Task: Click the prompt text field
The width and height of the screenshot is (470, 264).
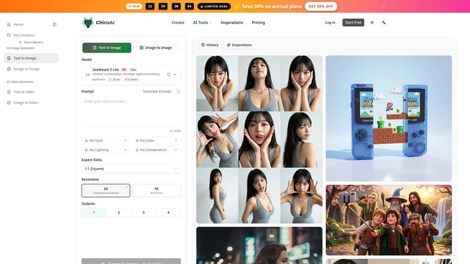Action: click(x=131, y=112)
